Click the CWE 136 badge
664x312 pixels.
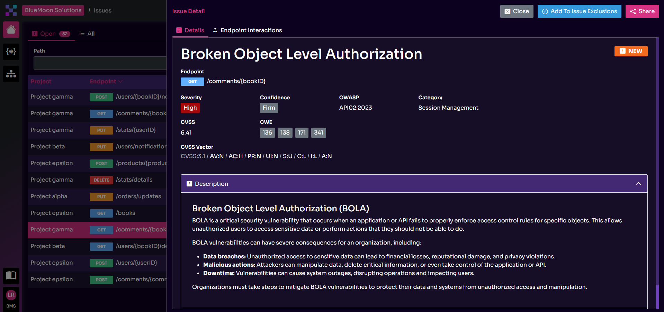[267, 133]
